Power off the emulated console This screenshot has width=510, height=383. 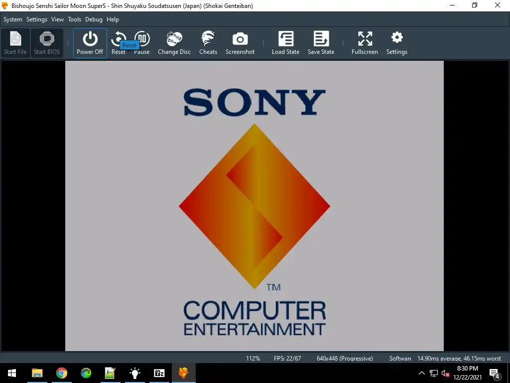click(90, 43)
